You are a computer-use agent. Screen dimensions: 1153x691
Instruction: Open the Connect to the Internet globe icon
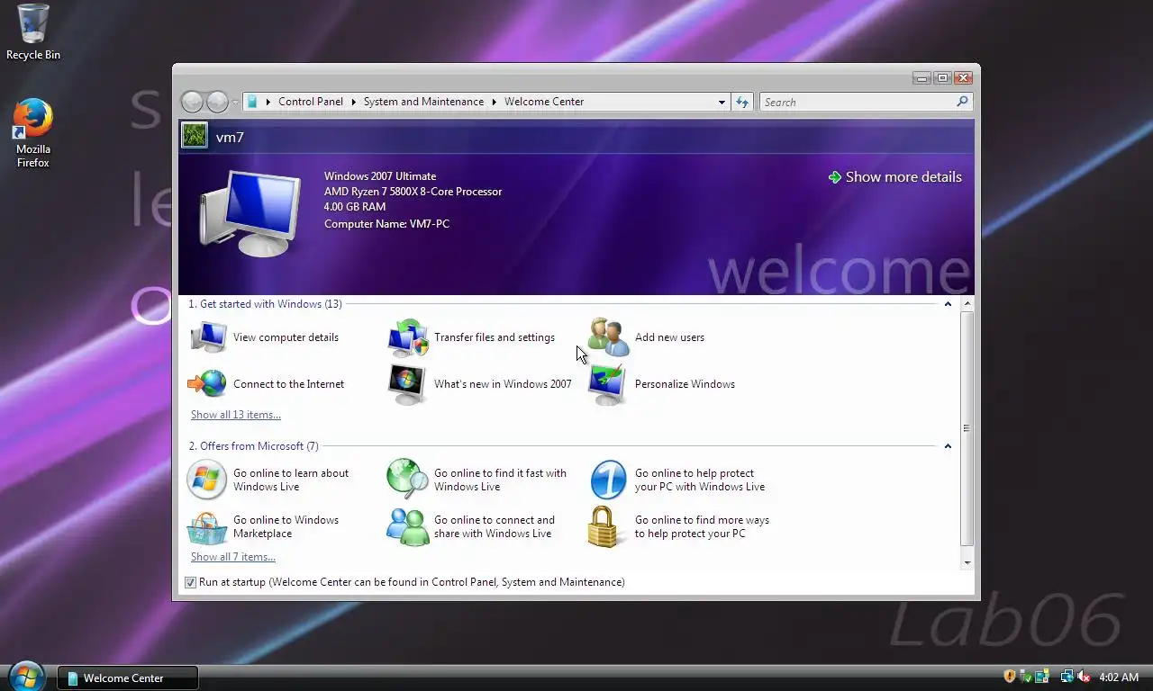207,384
